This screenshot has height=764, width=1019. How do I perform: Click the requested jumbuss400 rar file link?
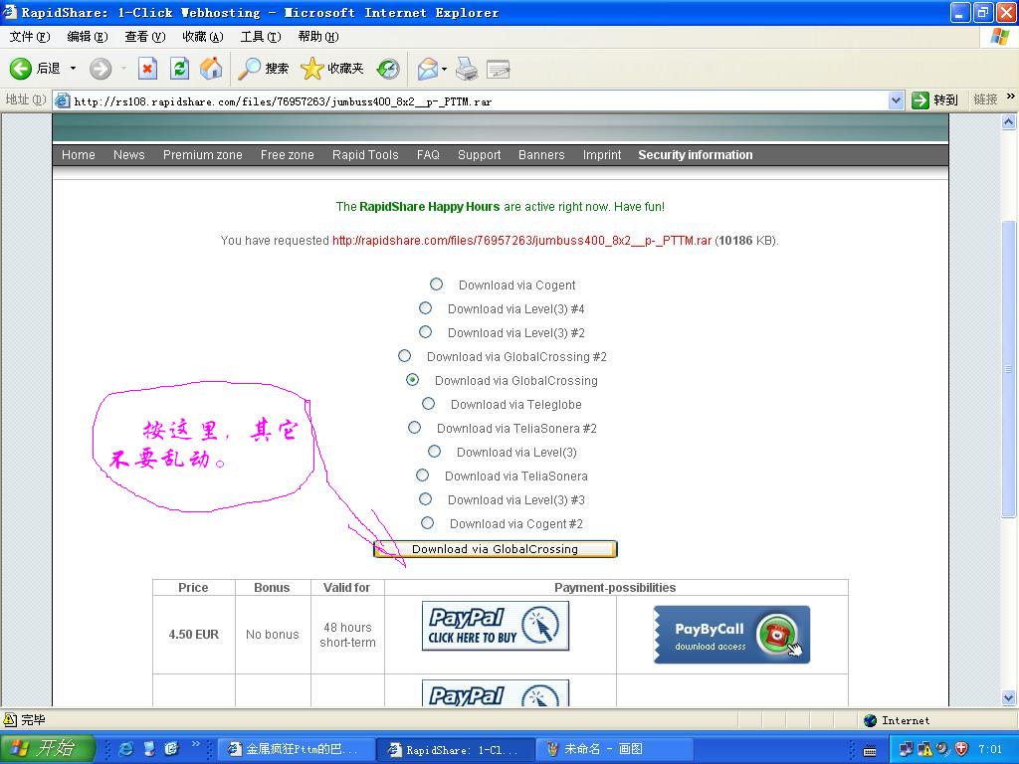pos(521,241)
